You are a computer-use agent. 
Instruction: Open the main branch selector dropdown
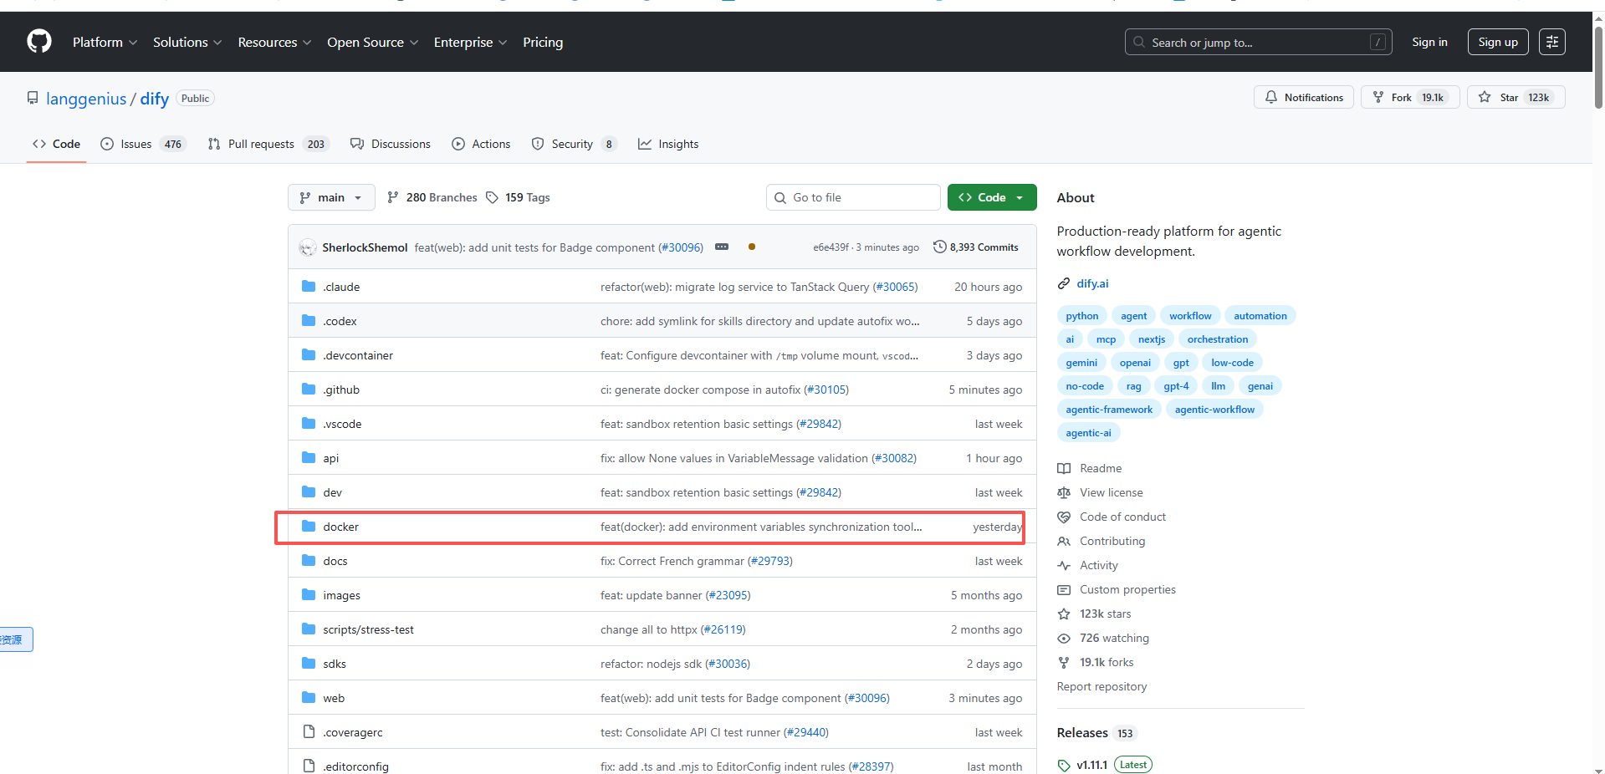331,197
